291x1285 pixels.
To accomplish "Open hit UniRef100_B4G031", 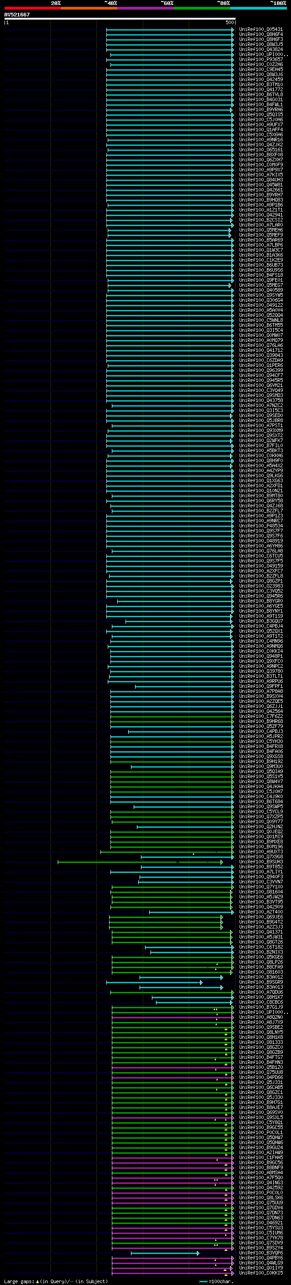I will (x=261, y=100).
